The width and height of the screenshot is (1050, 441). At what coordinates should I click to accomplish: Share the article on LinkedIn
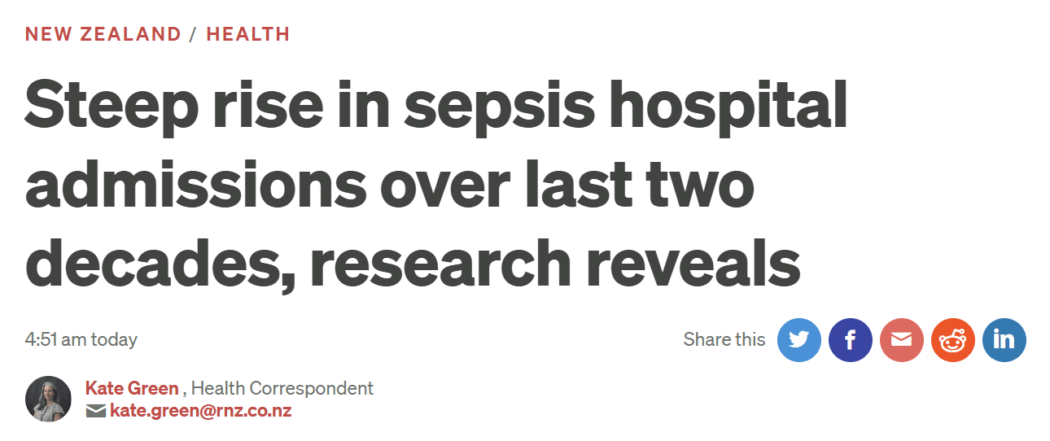1004,339
